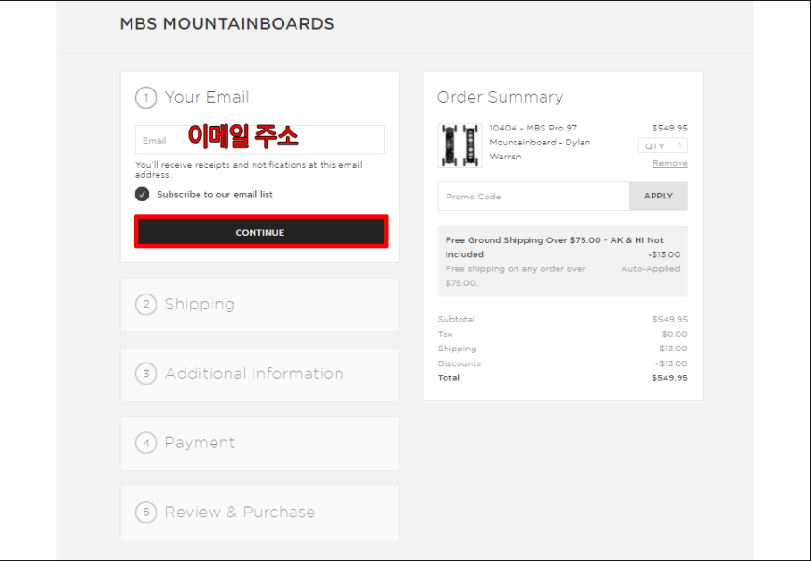Click the Discounts row label
The image size is (811, 561).
[x=460, y=363]
